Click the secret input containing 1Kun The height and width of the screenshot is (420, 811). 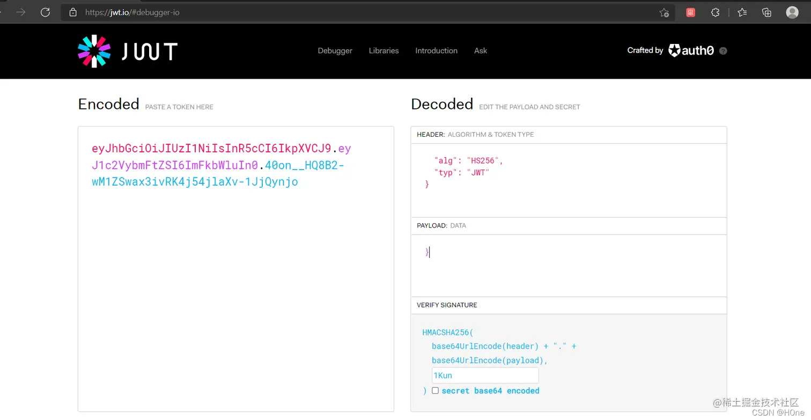pos(485,375)
